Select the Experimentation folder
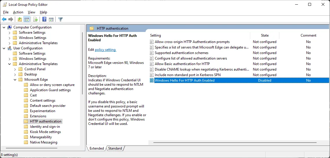 pyautogui.click(x=42, y=111)
